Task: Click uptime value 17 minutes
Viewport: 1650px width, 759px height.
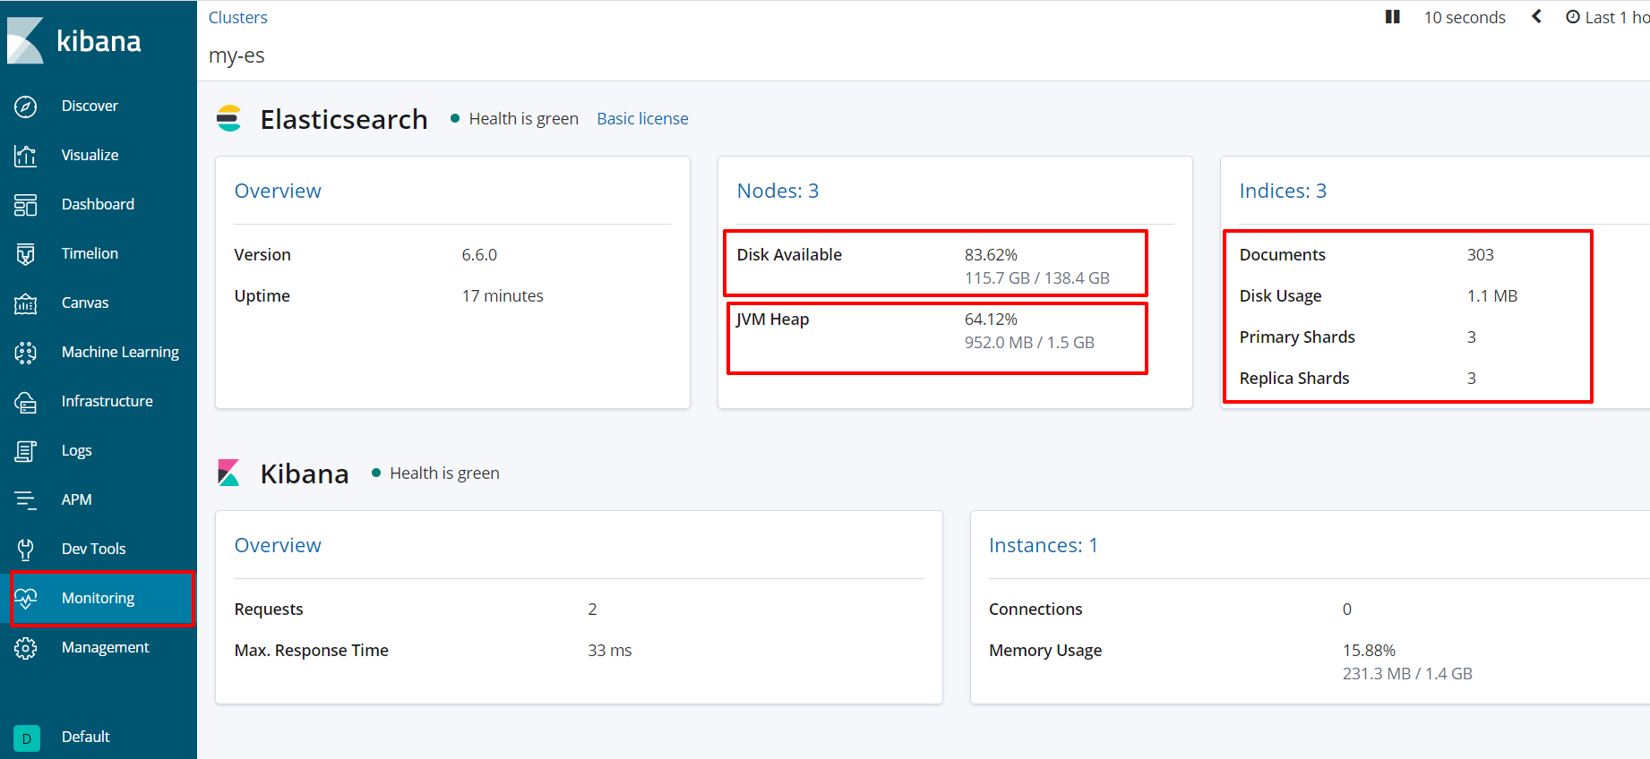Action: (503, 295)
